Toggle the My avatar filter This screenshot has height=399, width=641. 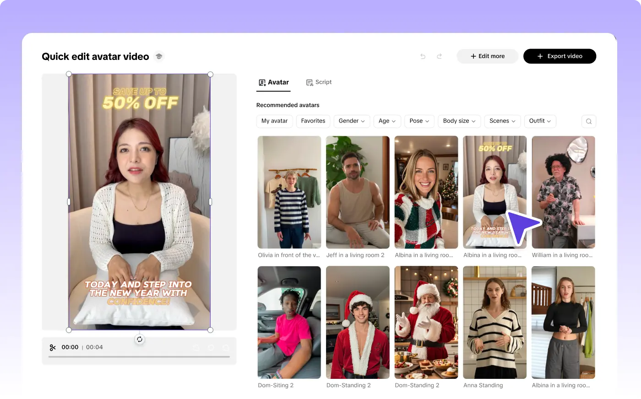coord(274,121)
